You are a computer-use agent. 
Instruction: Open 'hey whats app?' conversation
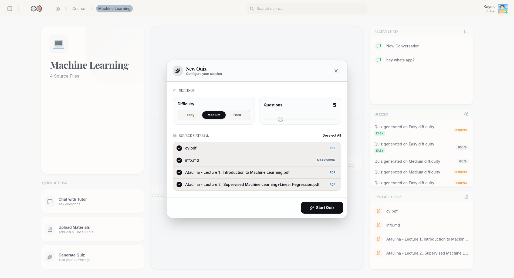(x=421, y=60)
